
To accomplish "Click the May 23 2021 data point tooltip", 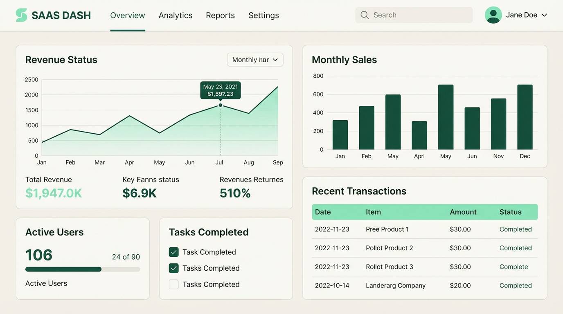I will [220, 90].
